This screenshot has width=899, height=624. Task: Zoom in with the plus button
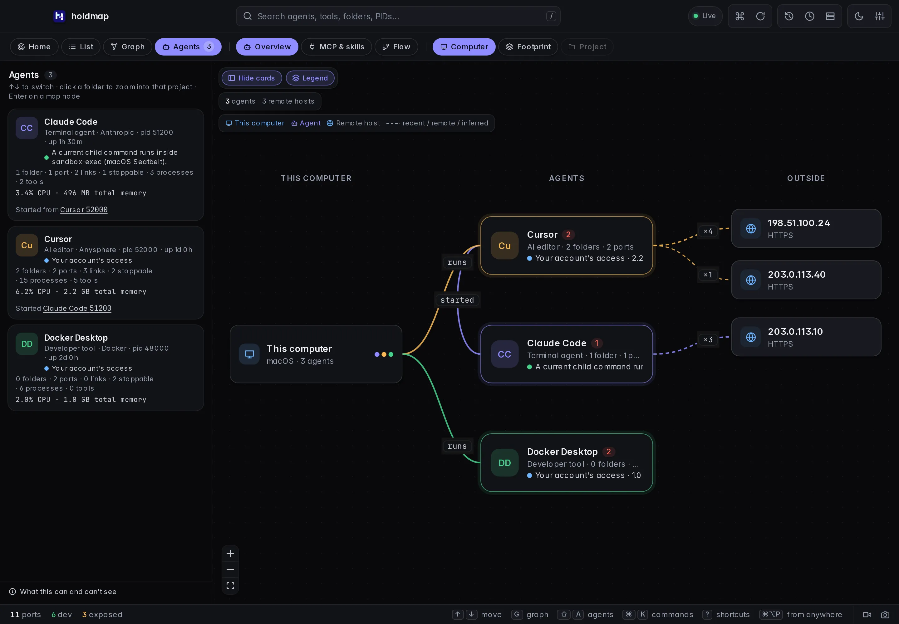(230, 553)
